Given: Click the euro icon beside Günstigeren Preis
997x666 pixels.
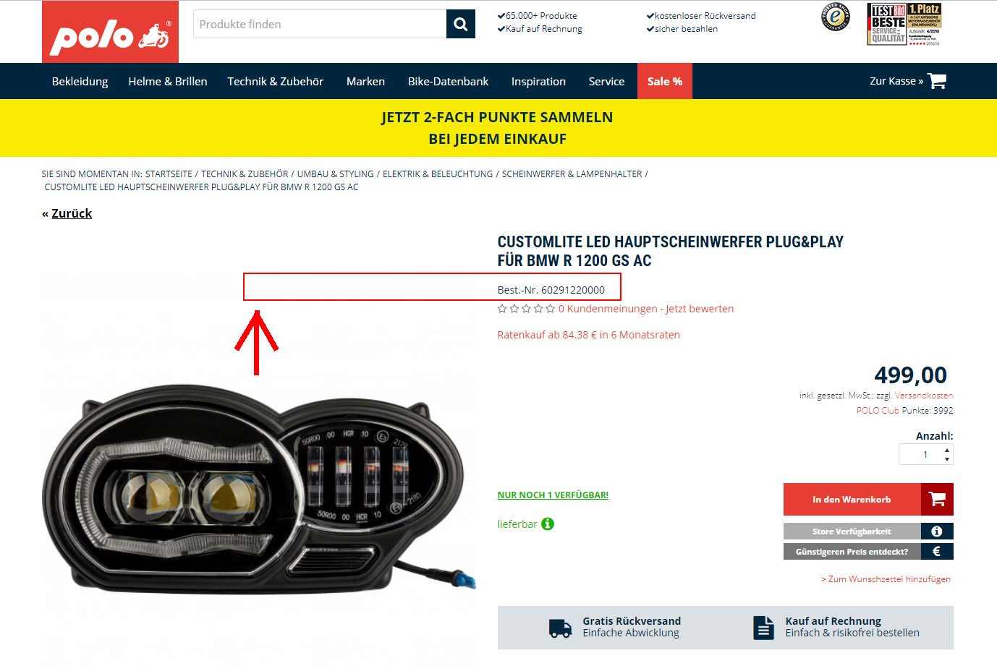Looking at the screenshot, I should click(937, 552).
